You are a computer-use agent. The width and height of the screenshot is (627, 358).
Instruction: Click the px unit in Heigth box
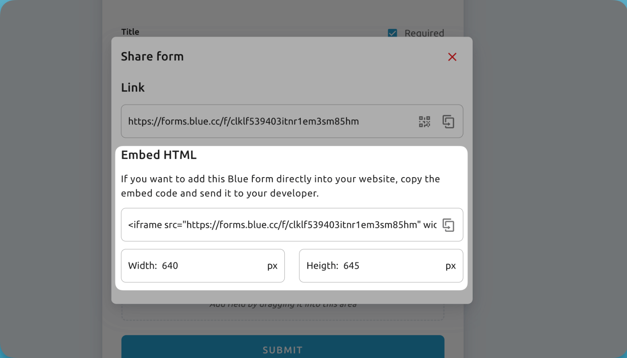click(x=450, y=266)
